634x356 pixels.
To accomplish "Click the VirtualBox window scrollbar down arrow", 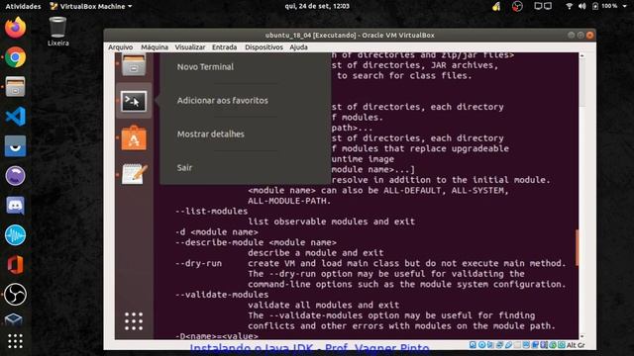I will point(581,336).
